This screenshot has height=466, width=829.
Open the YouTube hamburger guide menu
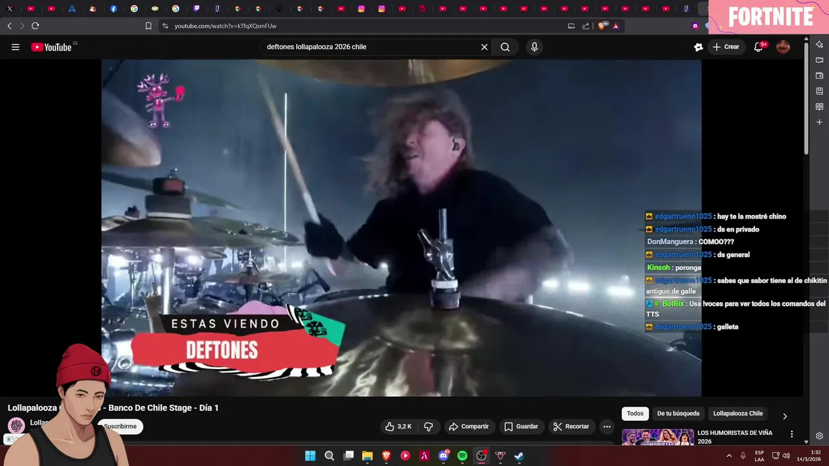[16, 47]
